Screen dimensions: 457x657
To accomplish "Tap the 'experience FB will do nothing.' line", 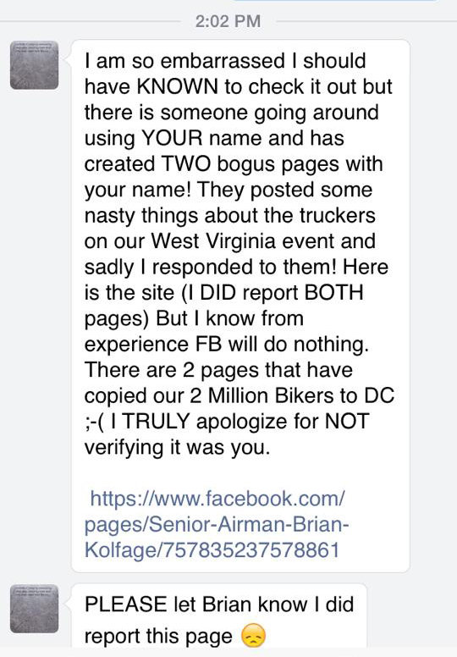I will point(227,344).
